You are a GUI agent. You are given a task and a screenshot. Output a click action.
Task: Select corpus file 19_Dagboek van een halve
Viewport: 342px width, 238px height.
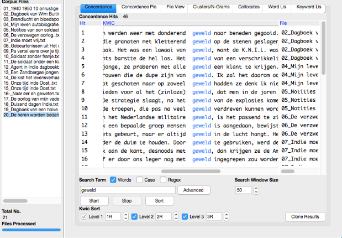(31, 110)
